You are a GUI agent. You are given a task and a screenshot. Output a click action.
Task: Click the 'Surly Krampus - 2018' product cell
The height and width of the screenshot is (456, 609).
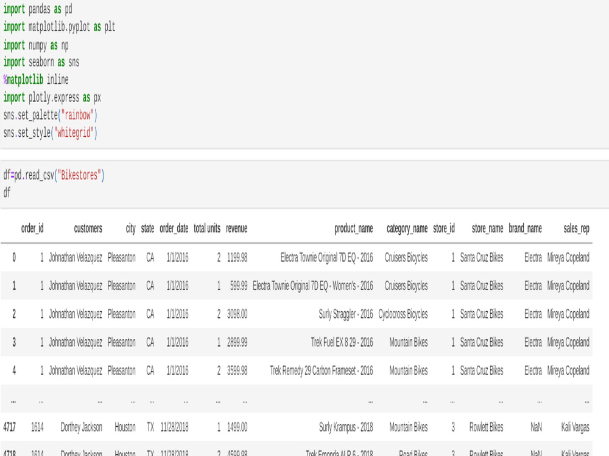coord(346,427)
